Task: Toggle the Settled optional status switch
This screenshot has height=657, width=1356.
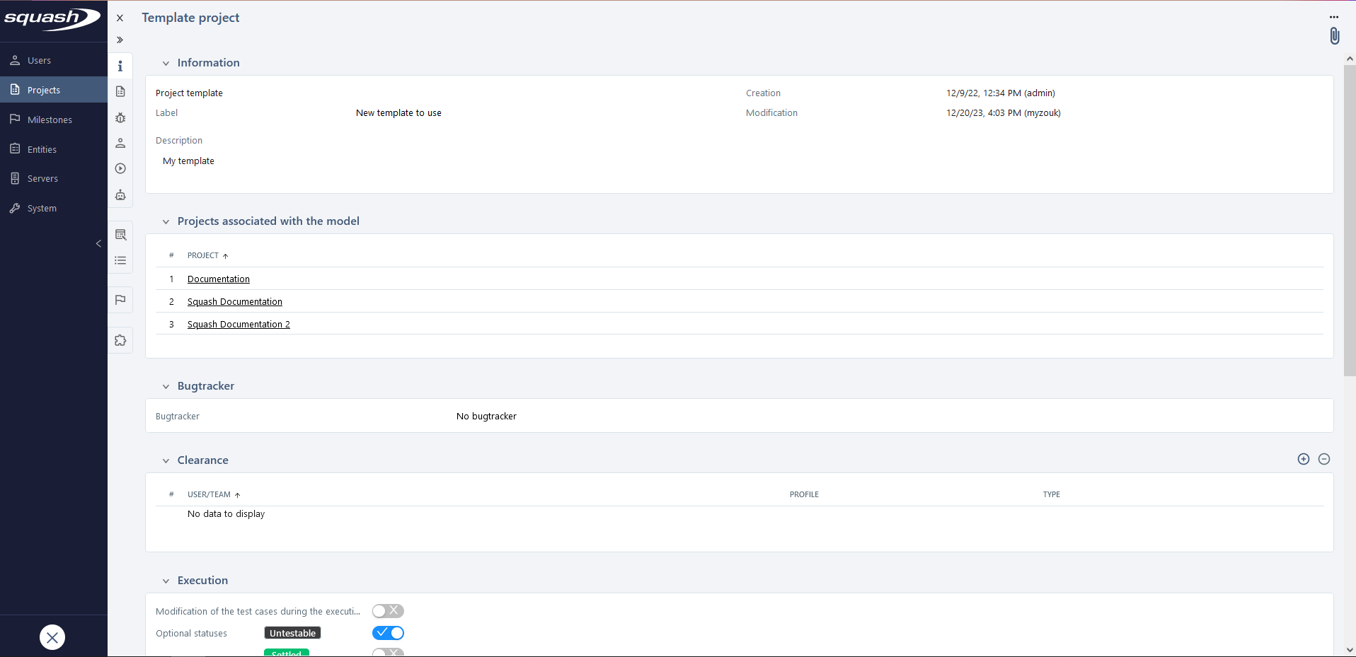Action: [x=388, y=652]
